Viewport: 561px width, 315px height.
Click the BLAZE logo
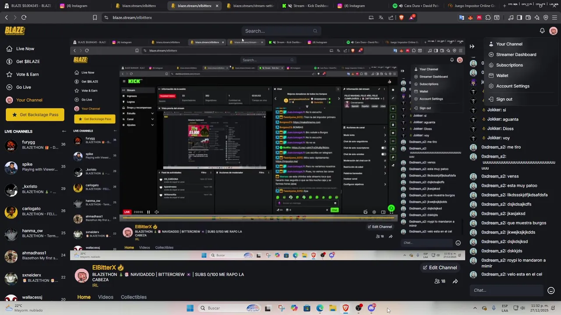click(x=14, y=31)
